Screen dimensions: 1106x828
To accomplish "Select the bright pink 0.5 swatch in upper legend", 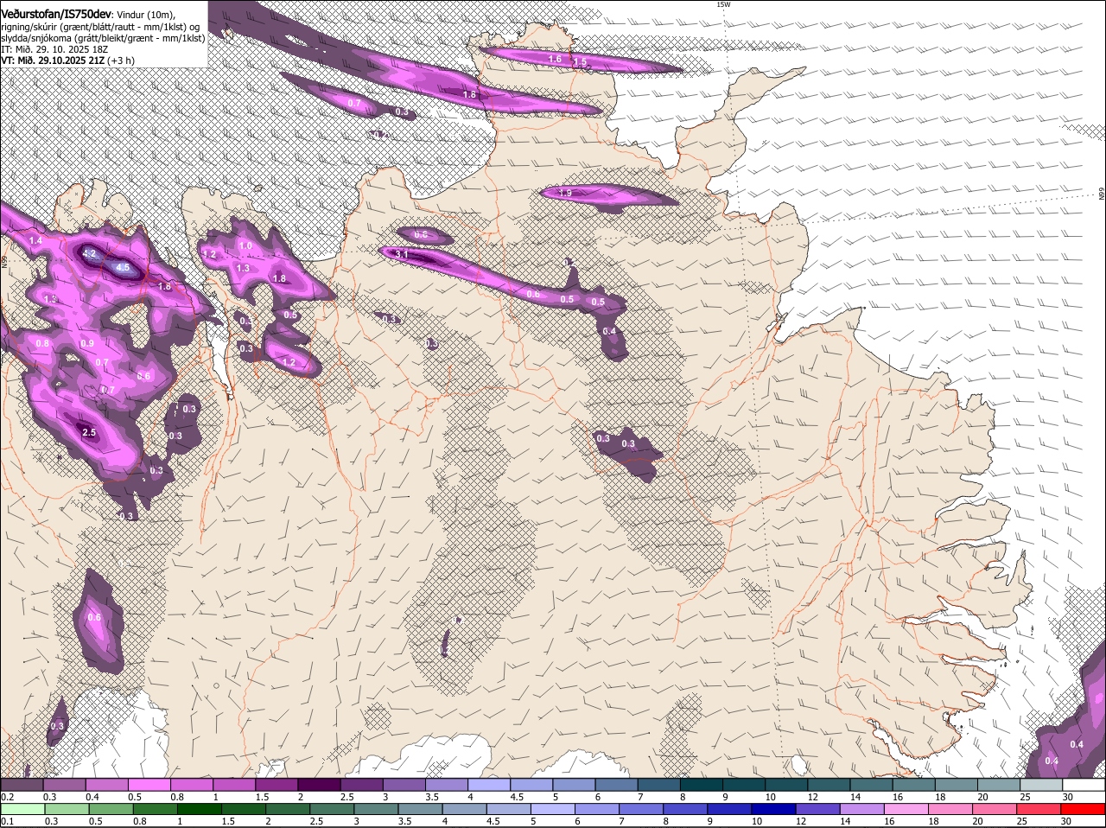I will tap(149, 785).
